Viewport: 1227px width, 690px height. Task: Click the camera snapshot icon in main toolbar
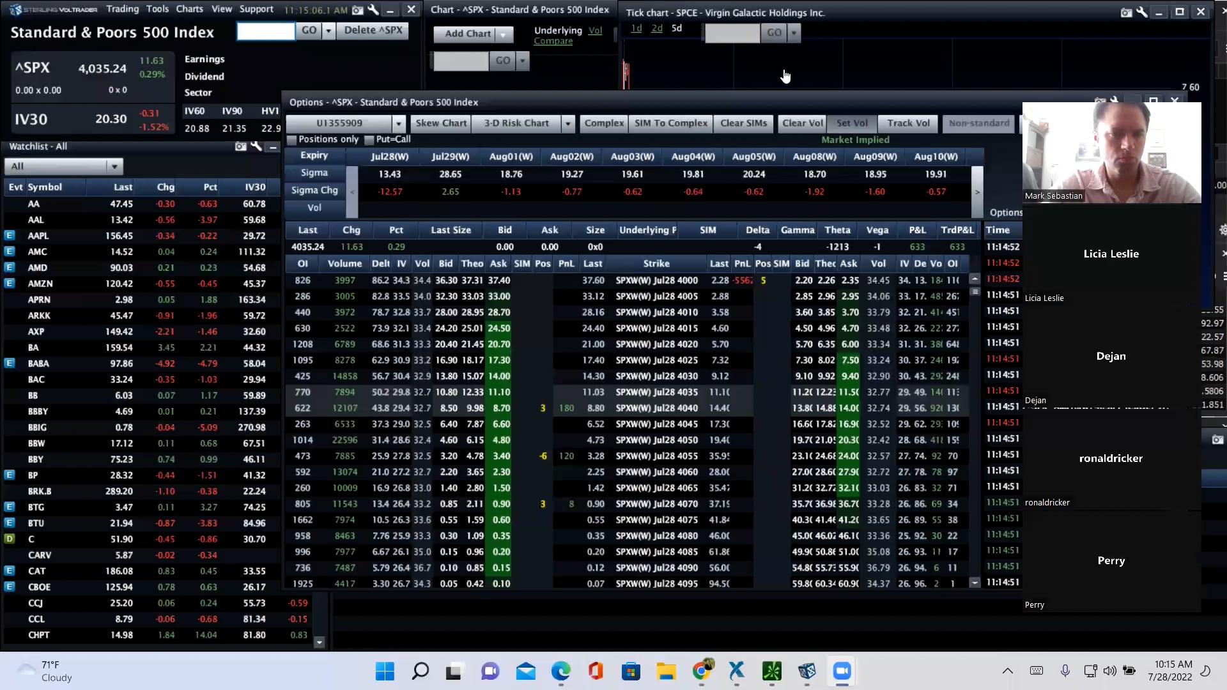[x=358, y=10]
